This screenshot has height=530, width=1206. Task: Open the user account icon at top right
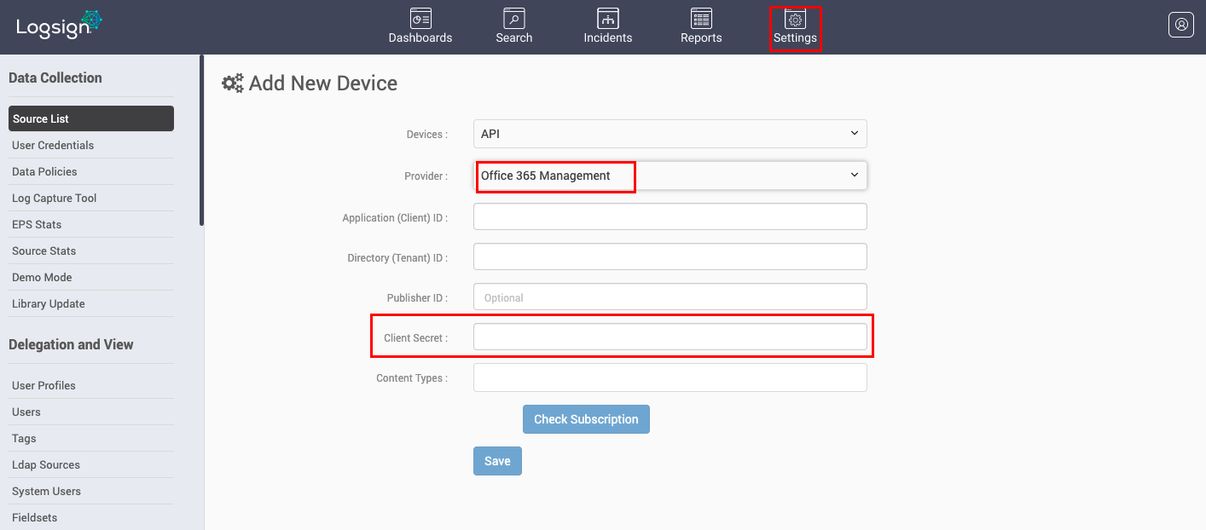coord(1181,24)
